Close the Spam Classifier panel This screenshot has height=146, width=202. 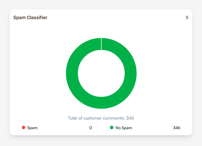coord(187,17)
